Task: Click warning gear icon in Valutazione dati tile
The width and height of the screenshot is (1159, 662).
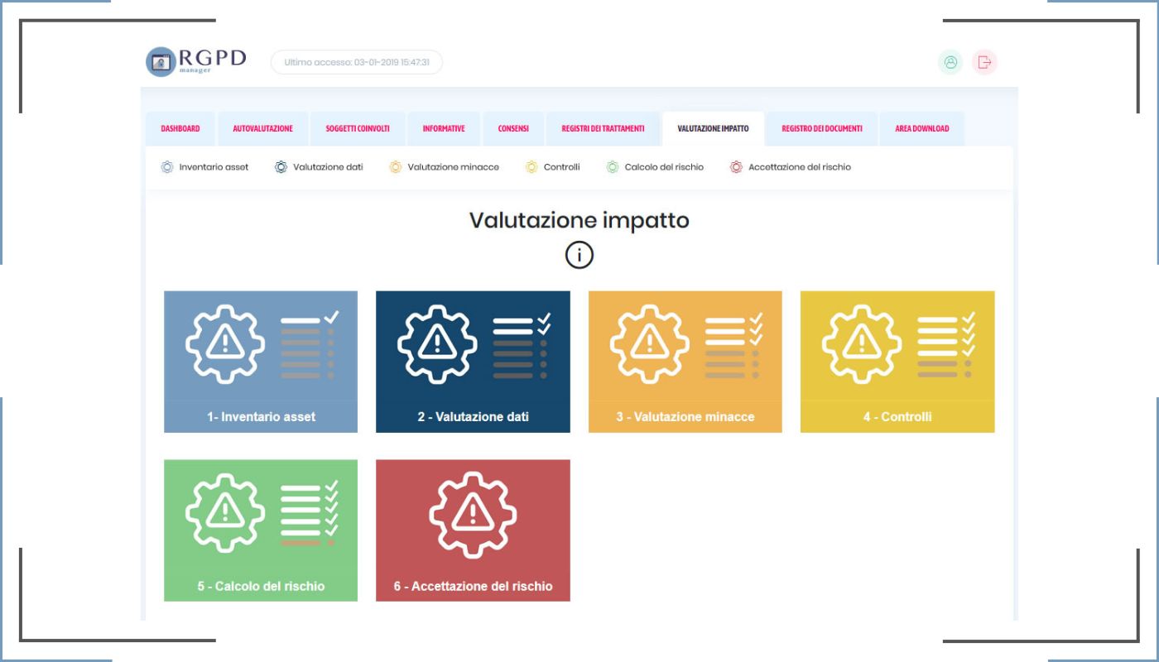Action: (x=437, y=343)
